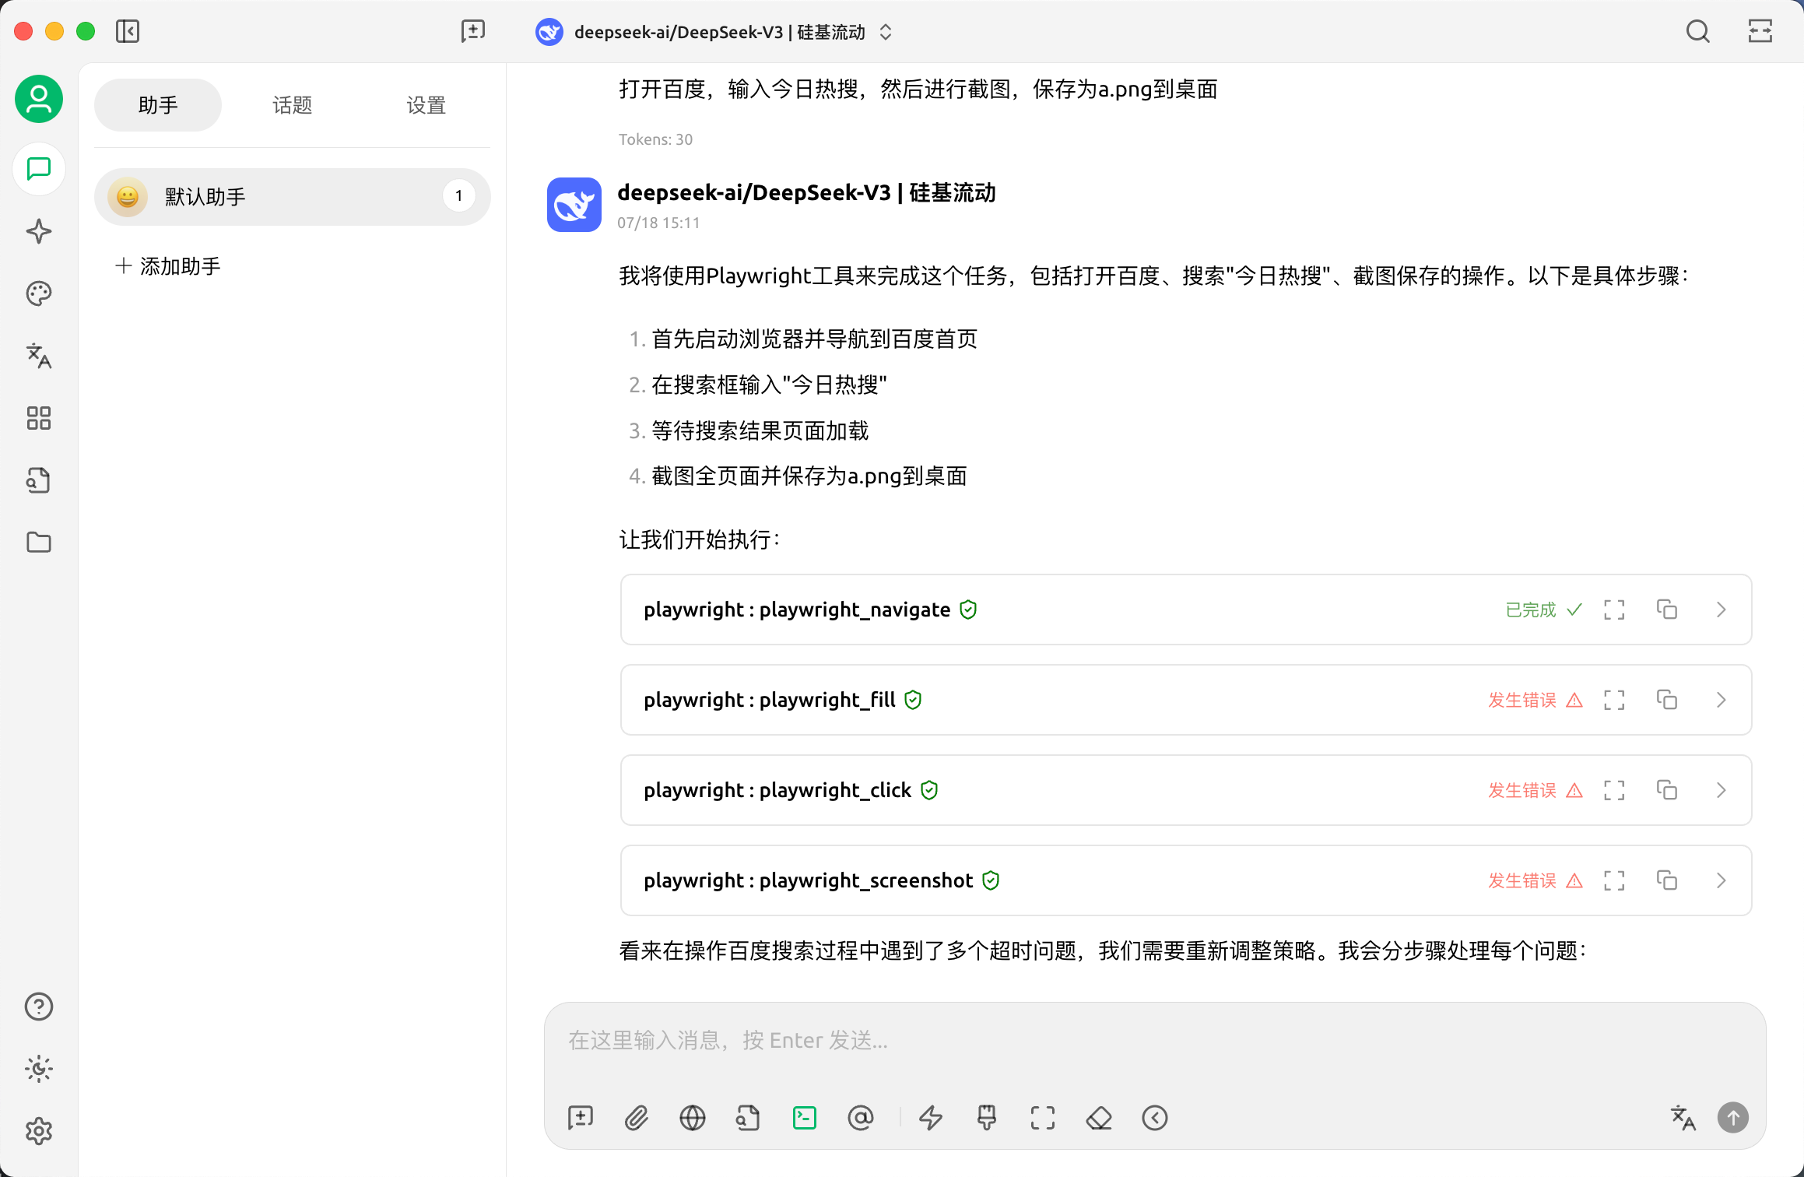Copy the playwright_fill tool result

click(1667, 700)
